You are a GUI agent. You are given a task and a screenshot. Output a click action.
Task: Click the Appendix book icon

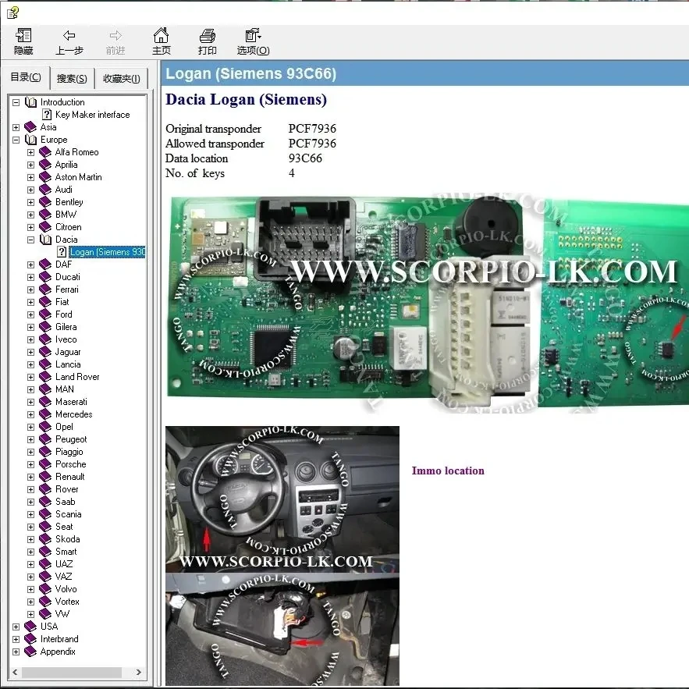pyautogui.click(x=30, y=652)
